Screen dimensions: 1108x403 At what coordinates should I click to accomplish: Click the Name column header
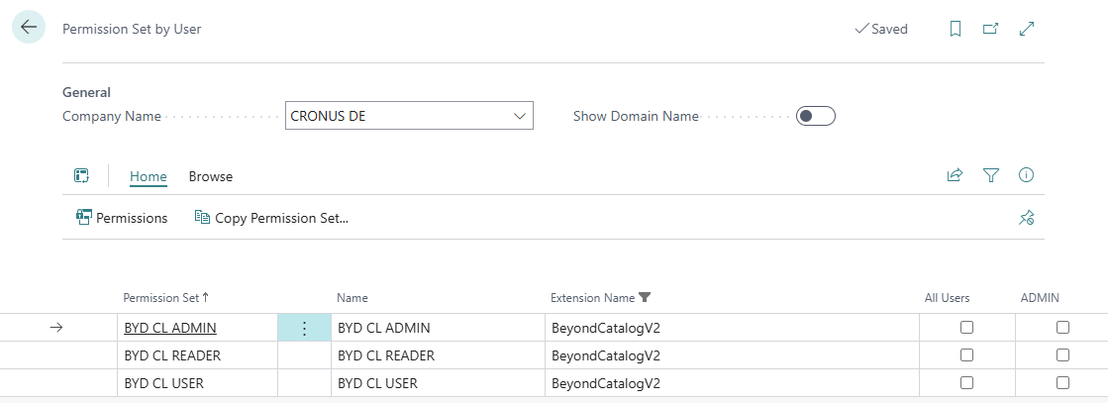pos(352,298)
